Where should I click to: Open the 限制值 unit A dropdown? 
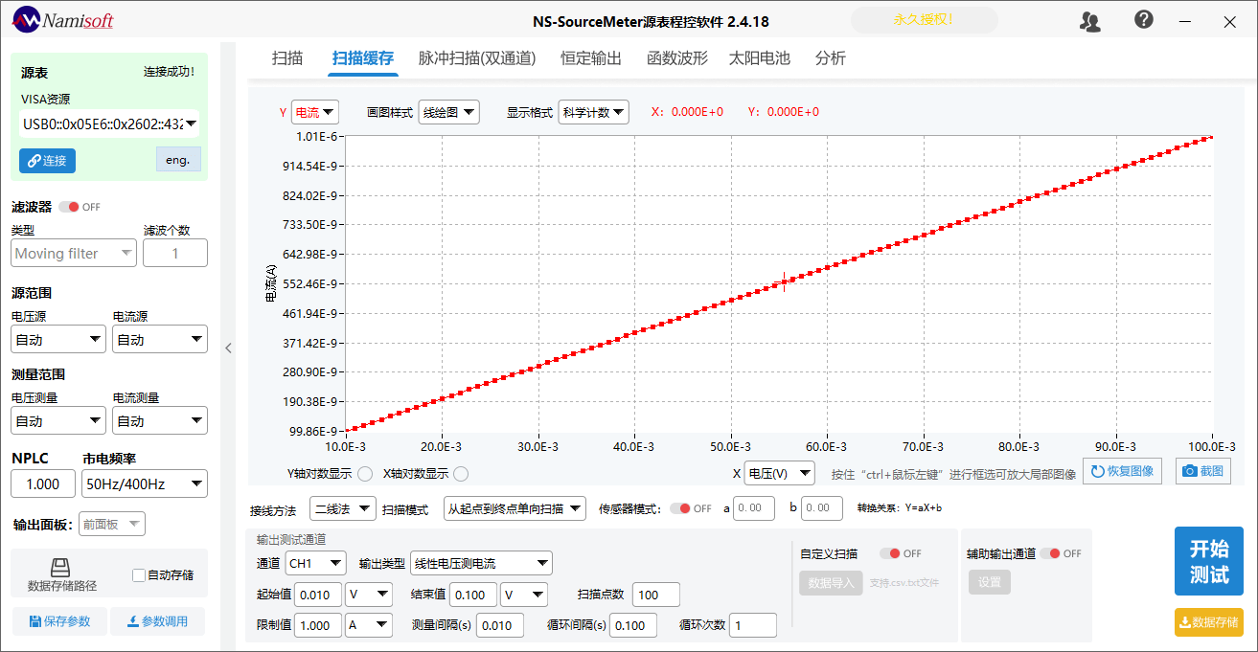point(369,625)
